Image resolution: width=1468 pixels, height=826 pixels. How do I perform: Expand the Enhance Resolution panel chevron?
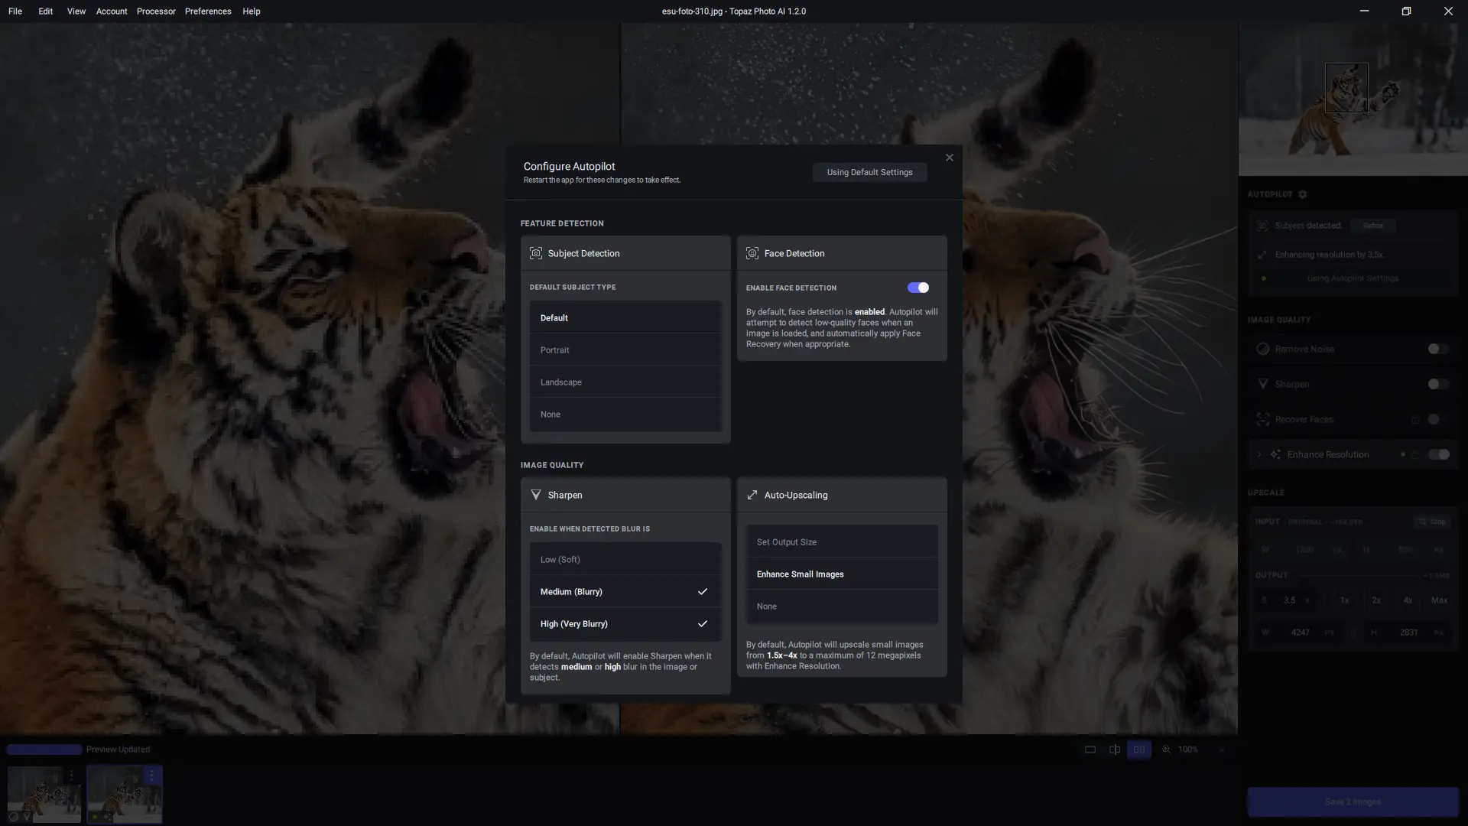pos(1259,454)
